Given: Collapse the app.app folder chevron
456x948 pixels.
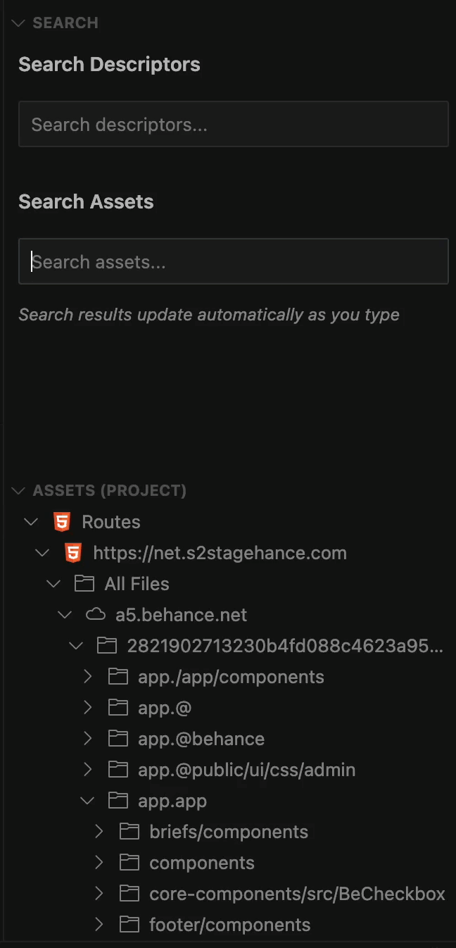Looking at the screenshot, I should [x=88, y=801].
